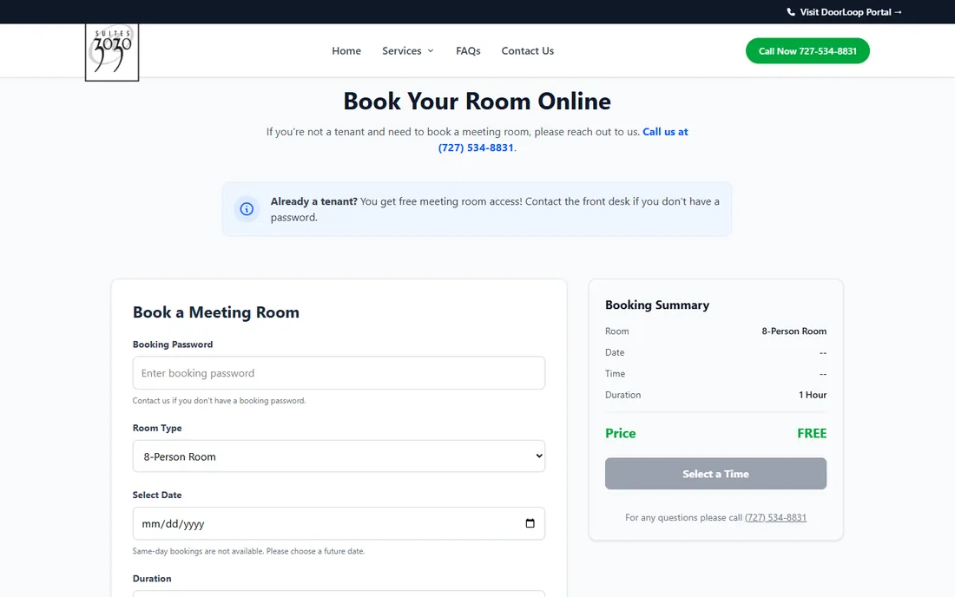955x597 pixels.
Task: Open Contact Us from the navigation
Action: tap(528, 51)
